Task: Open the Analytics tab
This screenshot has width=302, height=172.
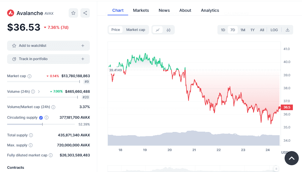Action: [210, 10]
